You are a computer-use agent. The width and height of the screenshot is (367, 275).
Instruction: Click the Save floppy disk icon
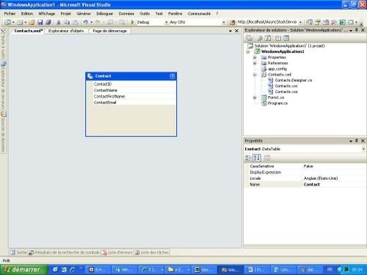(40, 22)
